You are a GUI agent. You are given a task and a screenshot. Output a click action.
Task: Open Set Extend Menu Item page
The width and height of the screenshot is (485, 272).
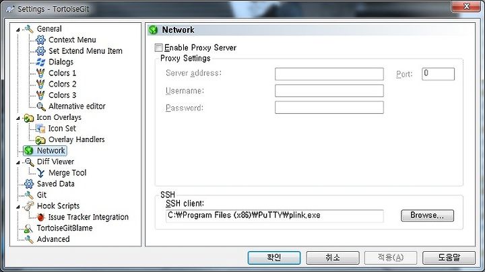(86, 51)
